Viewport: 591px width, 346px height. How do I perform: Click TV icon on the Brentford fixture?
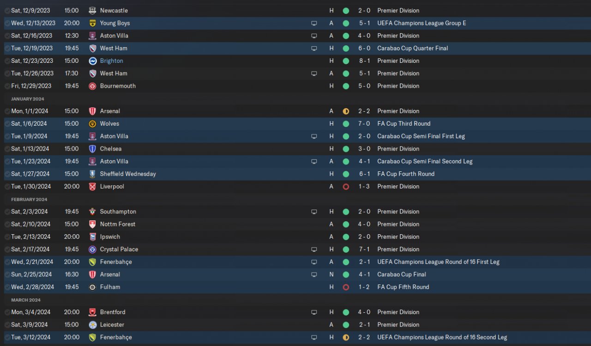point(314,312)
